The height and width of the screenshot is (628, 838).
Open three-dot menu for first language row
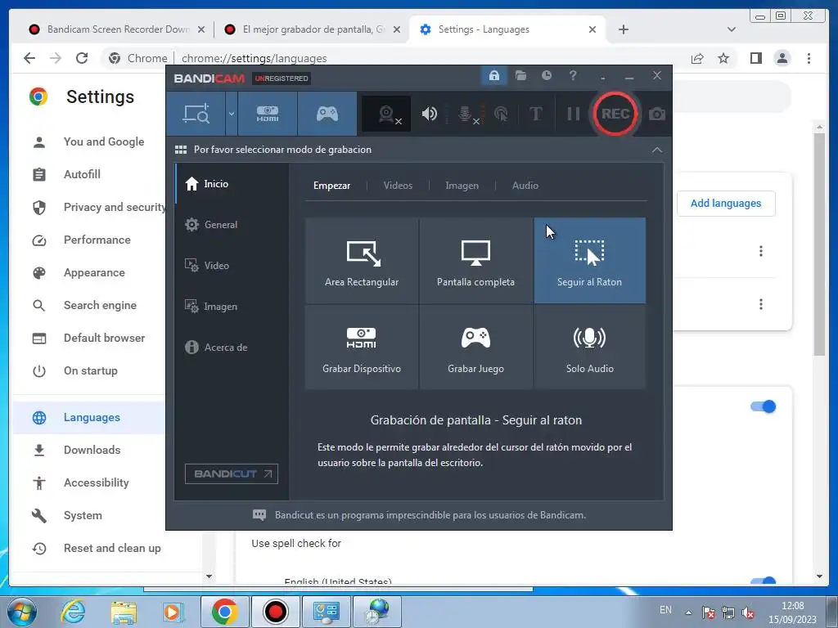[760, 251]
